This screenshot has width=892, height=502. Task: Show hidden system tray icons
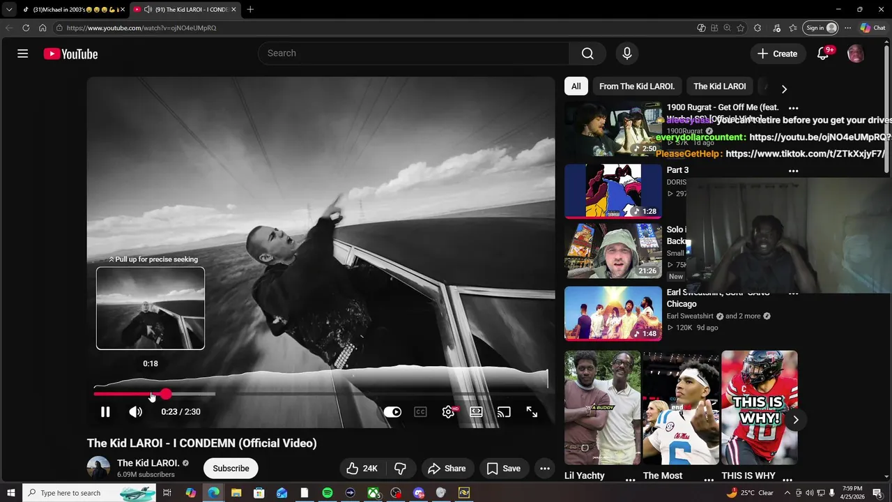tap(787, 493)
